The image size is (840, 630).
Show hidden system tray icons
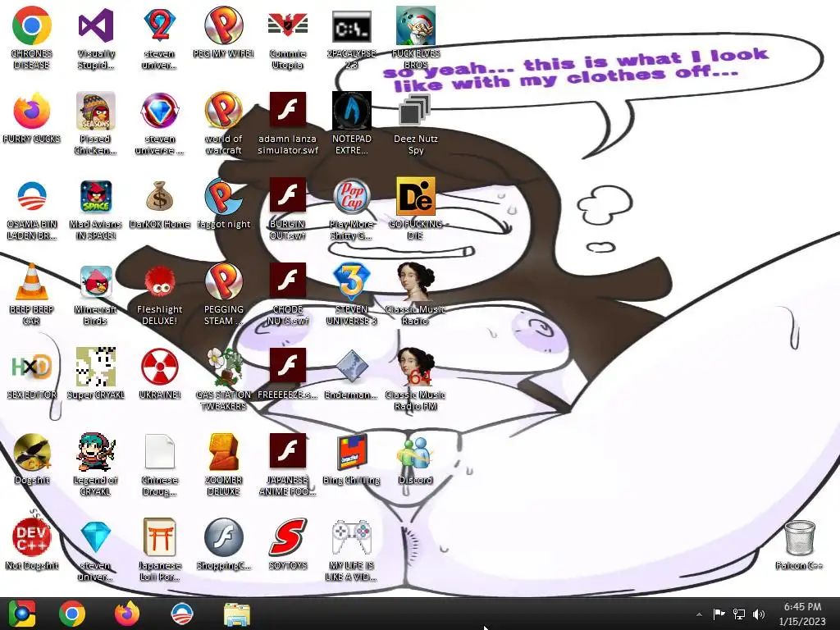(699, 614)
